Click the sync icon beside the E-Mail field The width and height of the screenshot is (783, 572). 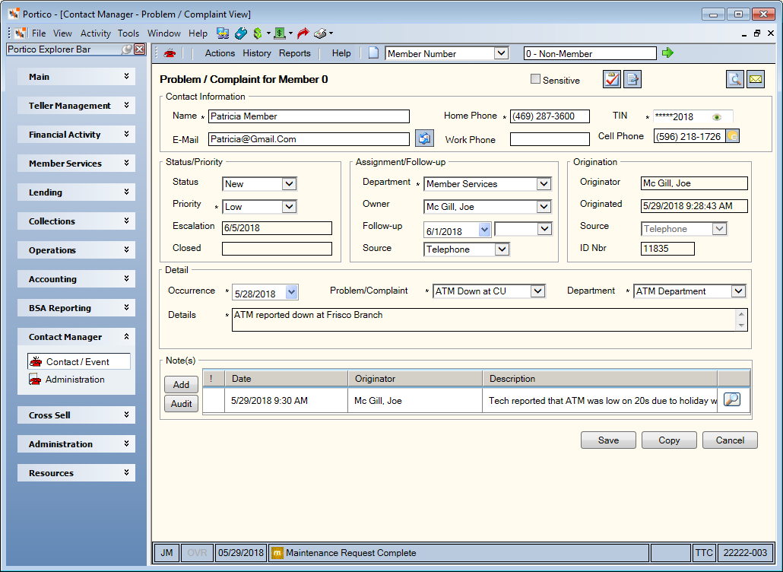click(x=424, y=138)
